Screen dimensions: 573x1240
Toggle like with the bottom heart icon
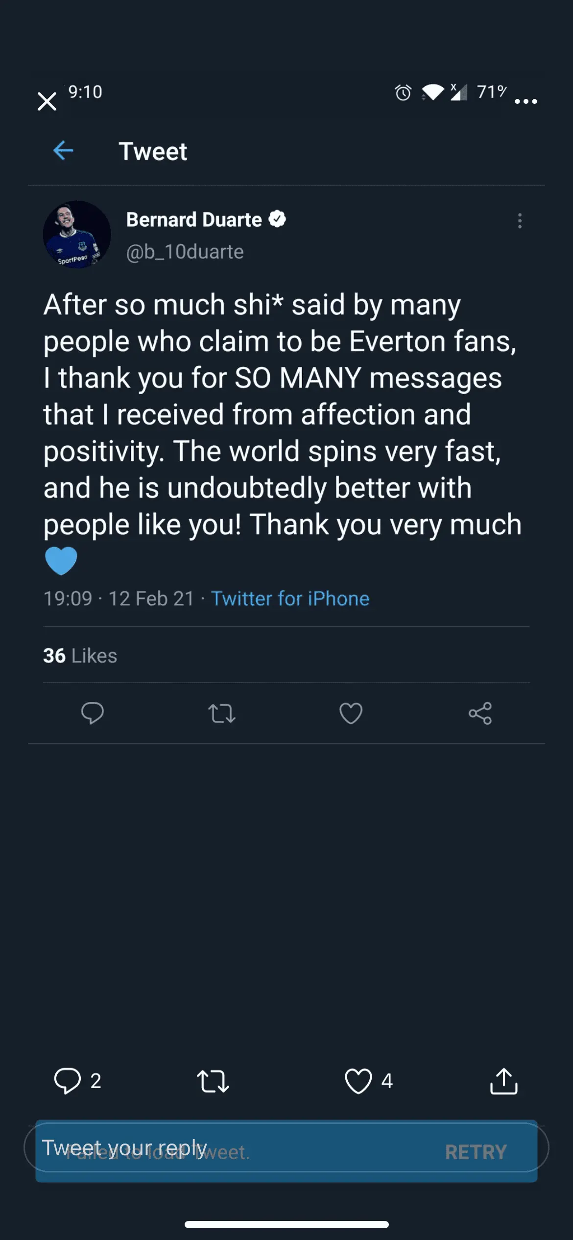(x=358, y=1081)
